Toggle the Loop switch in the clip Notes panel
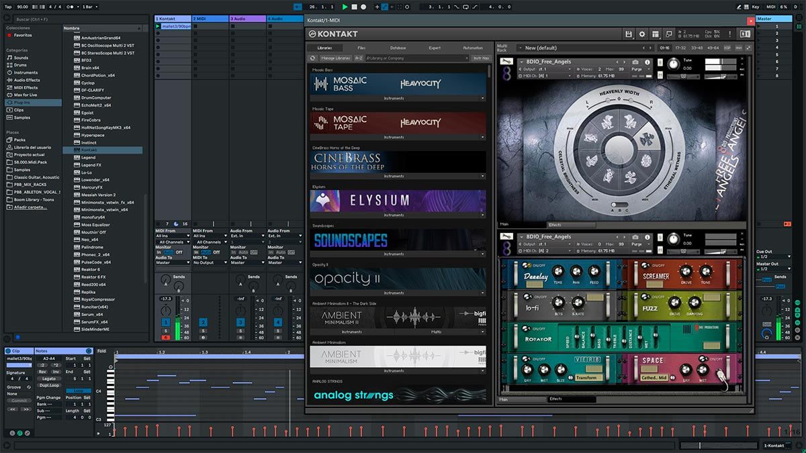The height and width of the screenshot is (453, 806). coord(79,391)
